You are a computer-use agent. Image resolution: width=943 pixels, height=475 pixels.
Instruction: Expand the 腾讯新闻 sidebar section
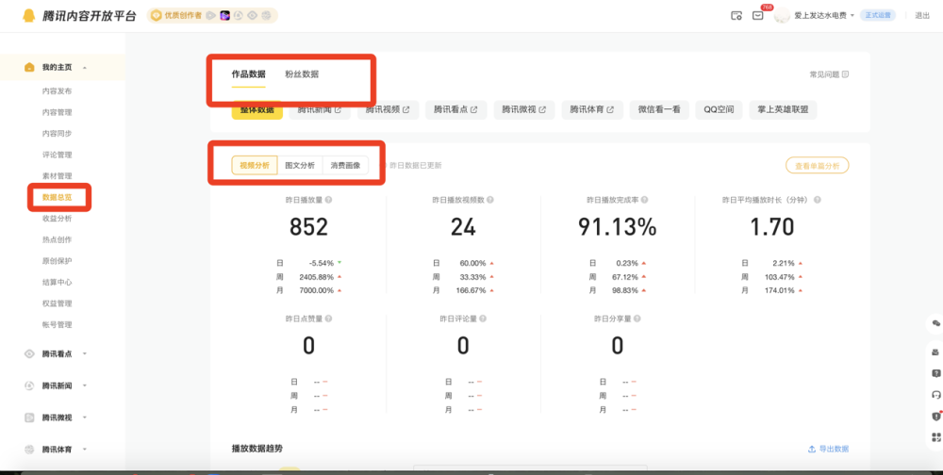pos(84,385)
